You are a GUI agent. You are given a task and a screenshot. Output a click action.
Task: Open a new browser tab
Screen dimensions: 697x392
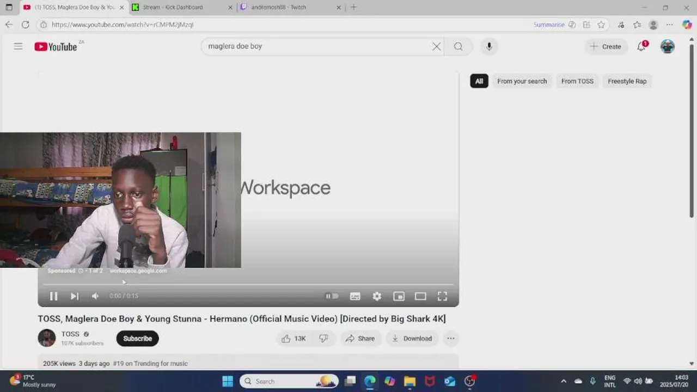pos(353,7)
